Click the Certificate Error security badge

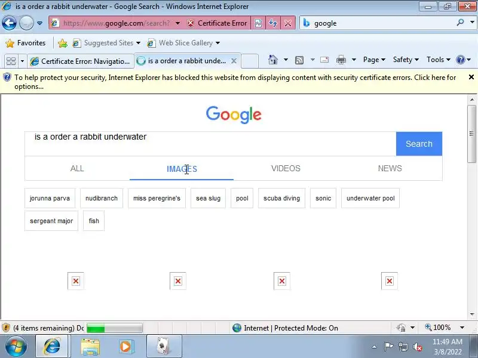click(217, 23)
